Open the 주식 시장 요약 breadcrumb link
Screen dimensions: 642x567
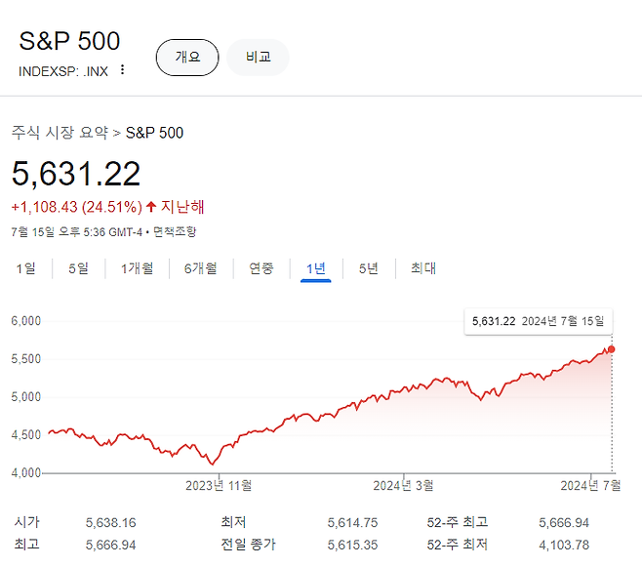click(x=60, y=133)
